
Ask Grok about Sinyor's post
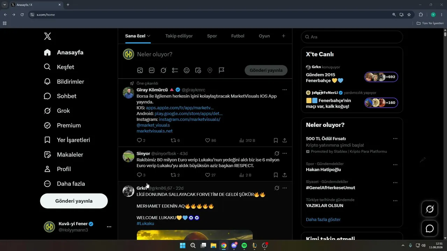(x=277, y=153)
